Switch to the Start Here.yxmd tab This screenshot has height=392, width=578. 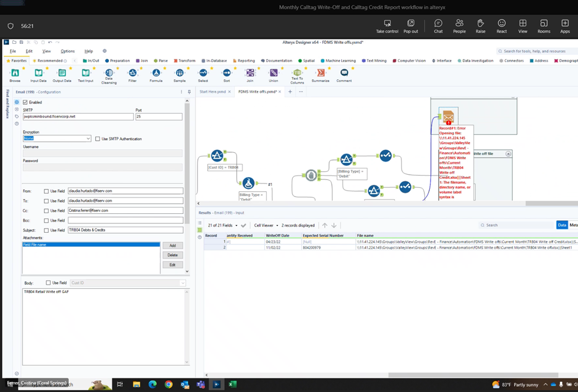213,92
